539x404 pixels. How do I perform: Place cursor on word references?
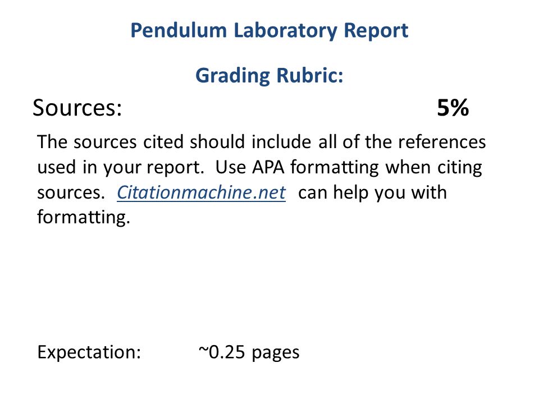(442, 142)
